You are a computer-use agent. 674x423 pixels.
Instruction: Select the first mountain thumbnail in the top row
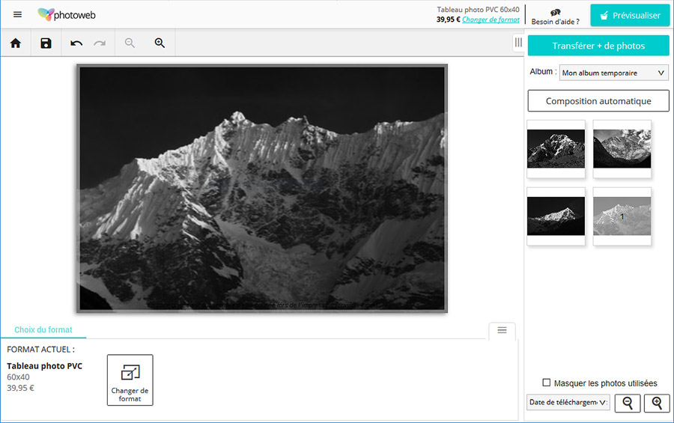556,149
